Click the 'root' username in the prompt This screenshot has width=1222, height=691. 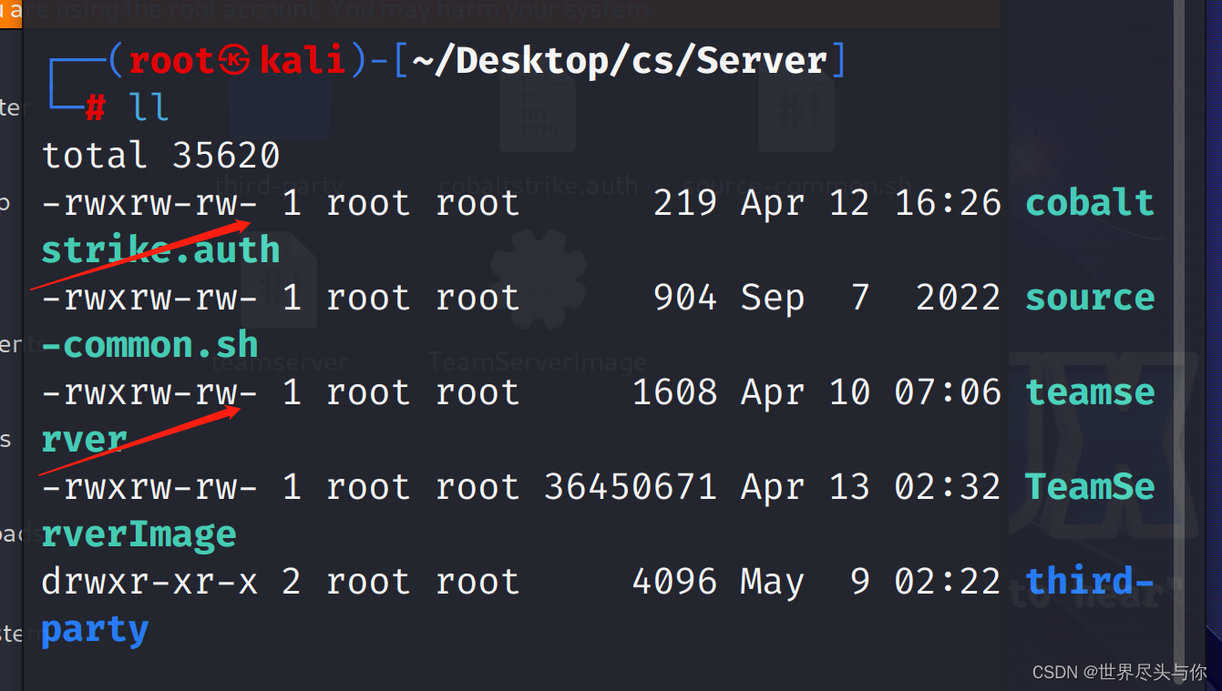[x=171, y=61]
